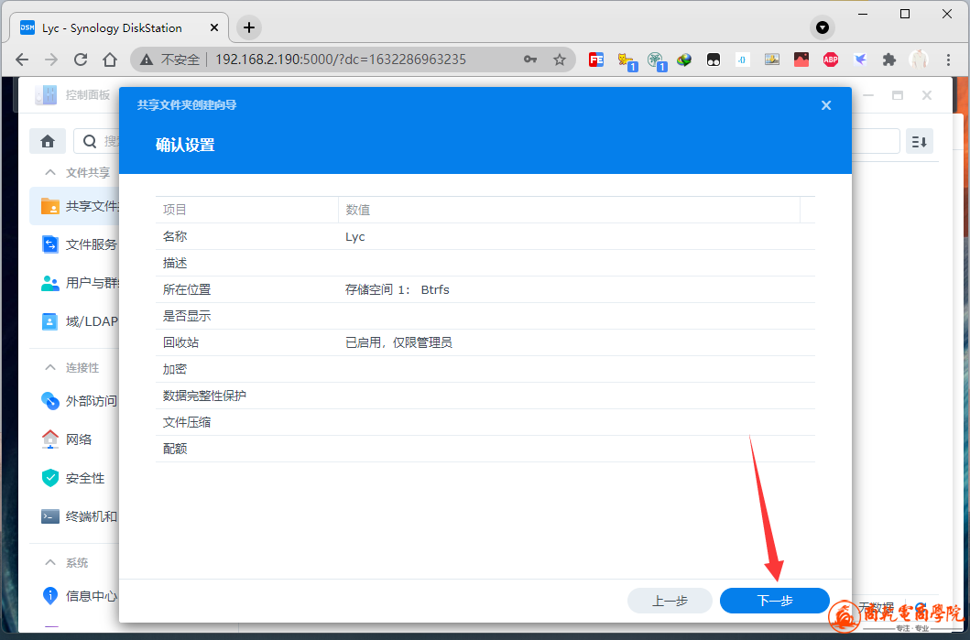
Task: Open 用户与群组 in the sidebar
Action: (74, 283)
